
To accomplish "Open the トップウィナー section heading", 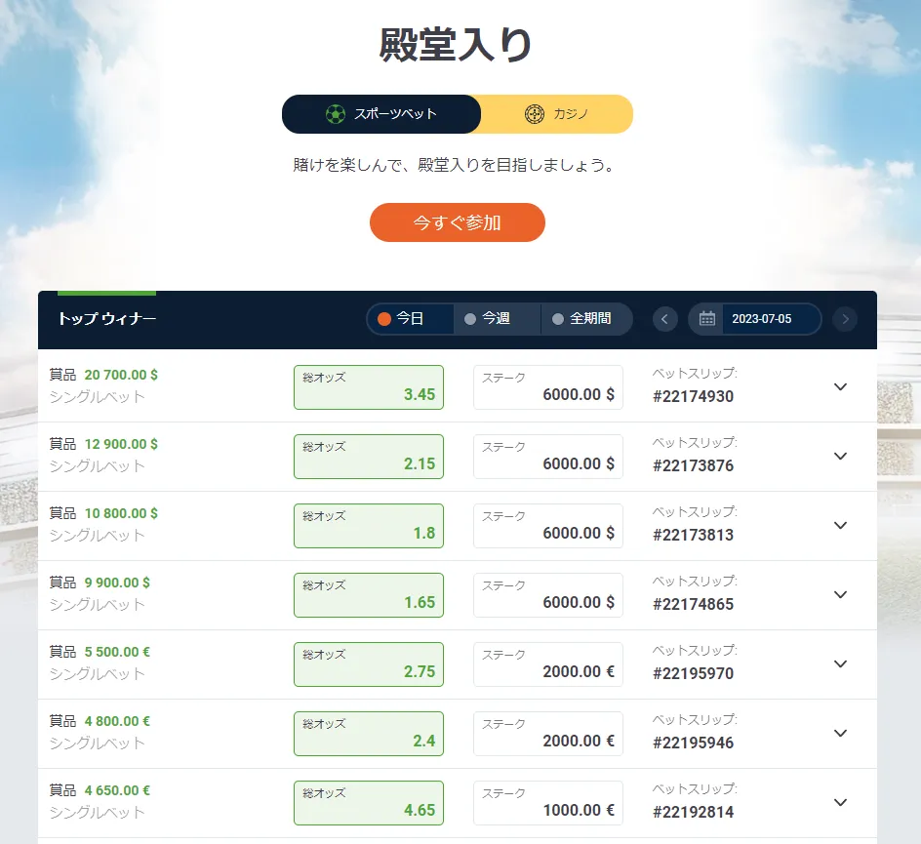I will (x=106, y=319).
